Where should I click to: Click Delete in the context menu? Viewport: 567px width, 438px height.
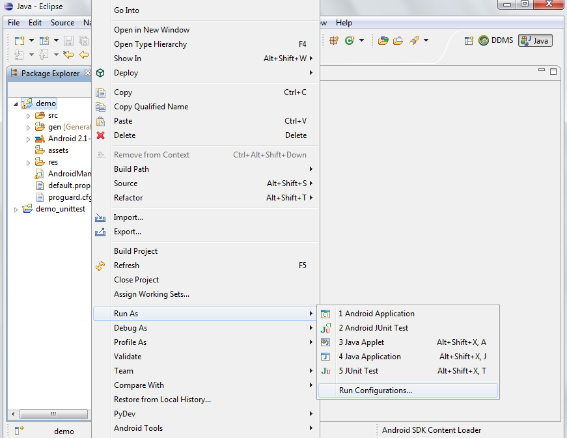point(206,135)
